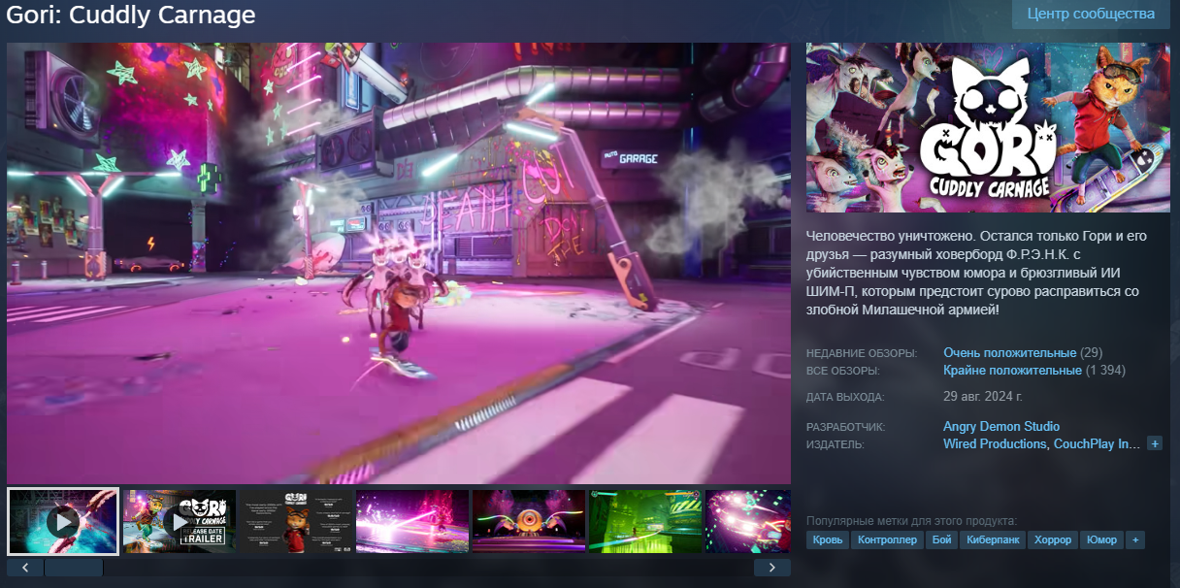This screenshot has height=588, width=1180.
Task: Select the Кровь tag
Action: pos(828,539)
